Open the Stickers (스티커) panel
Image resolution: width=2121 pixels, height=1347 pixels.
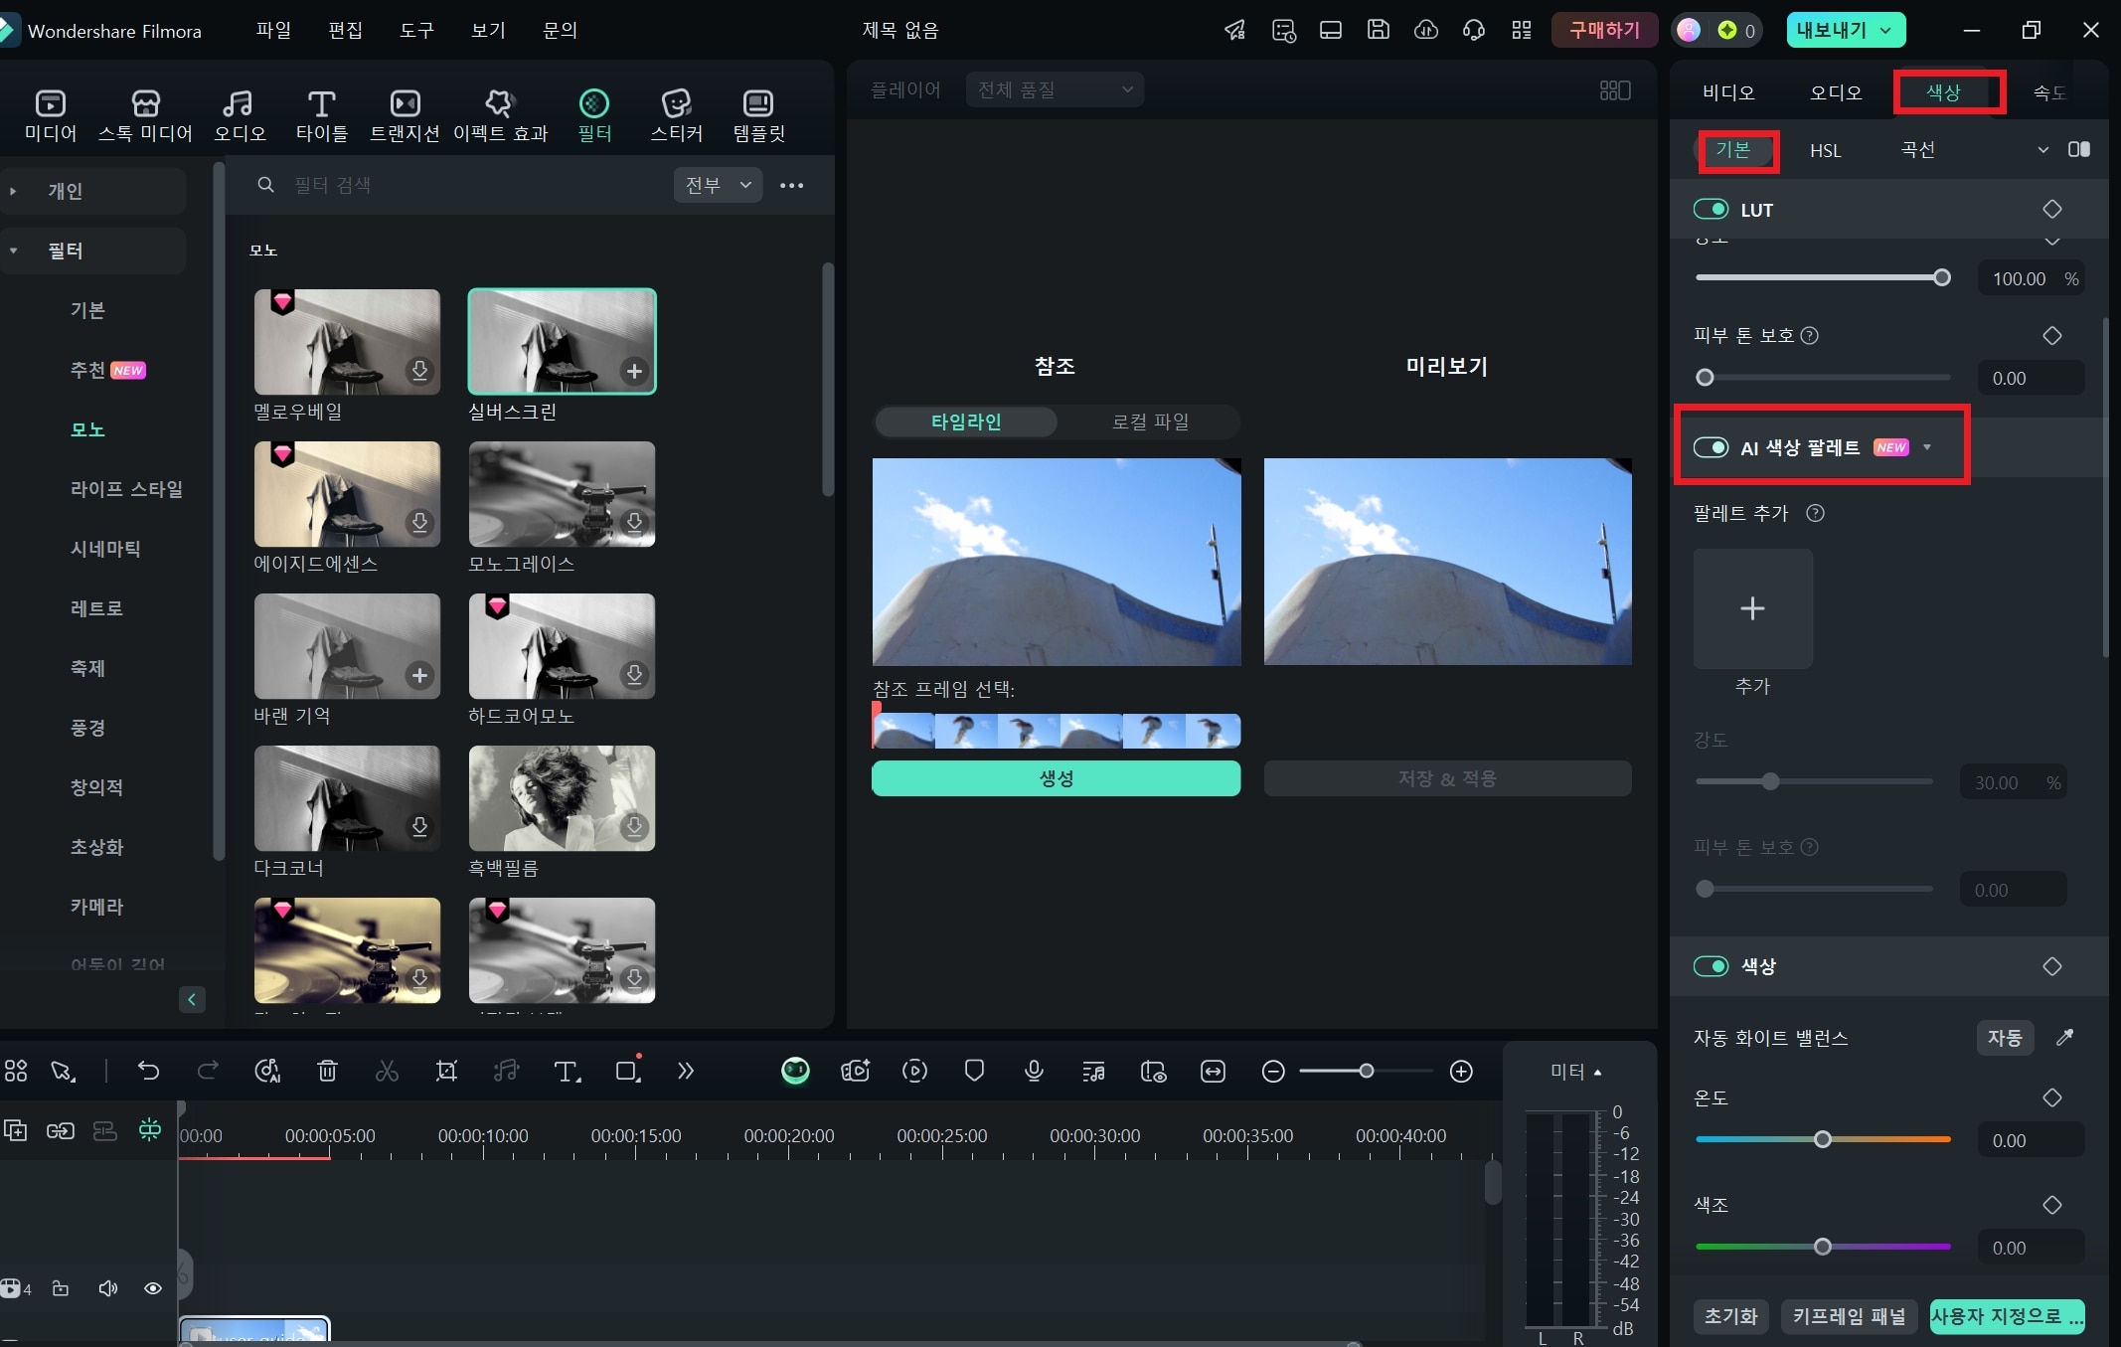click(676, 115)
